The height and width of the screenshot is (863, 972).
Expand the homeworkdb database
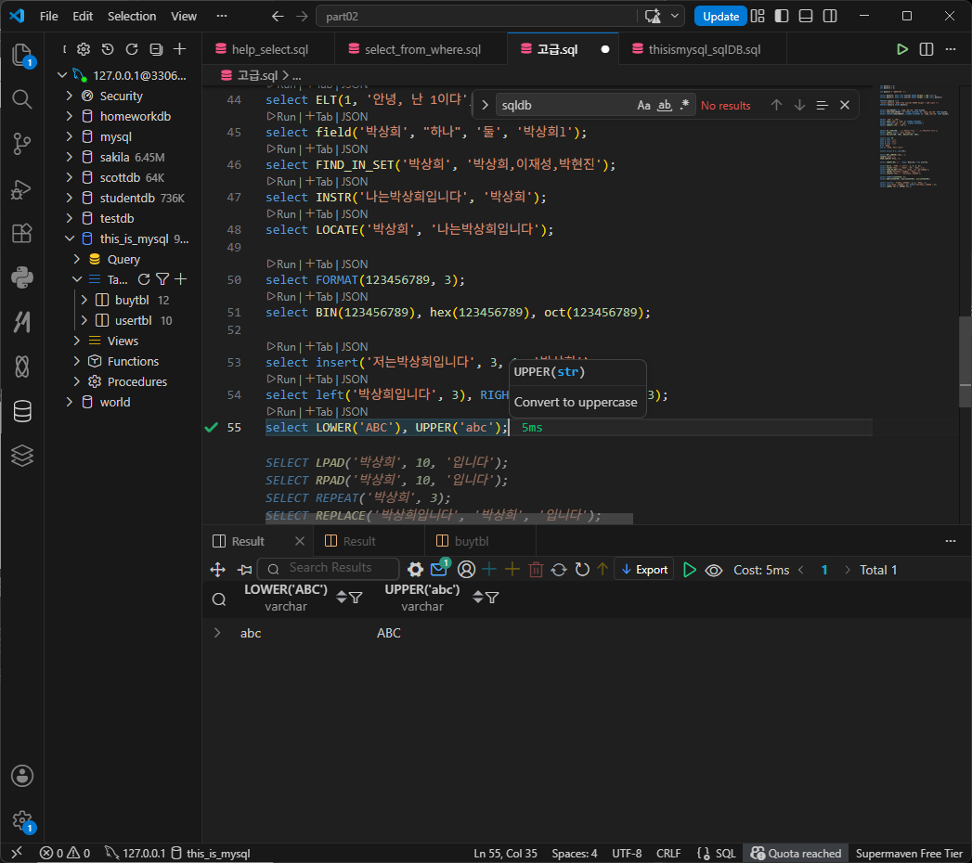(x=70, y=117)
